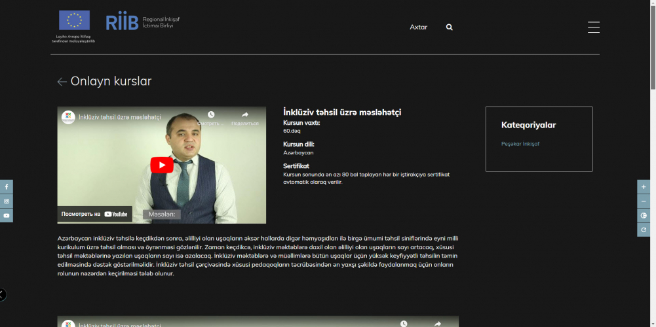The height and width of the screenshot is (327, 656).
Task: Click the European Union flag logo
Action: [x=74, y=20]
